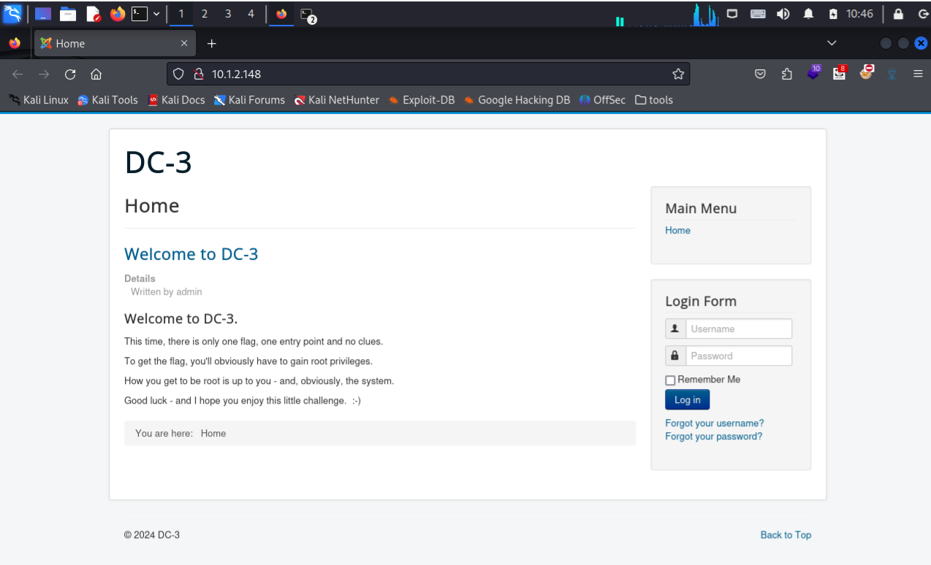Go to browser home page
Image resolution: width=931 pixels, height=565 pixels.
(96, 74)
